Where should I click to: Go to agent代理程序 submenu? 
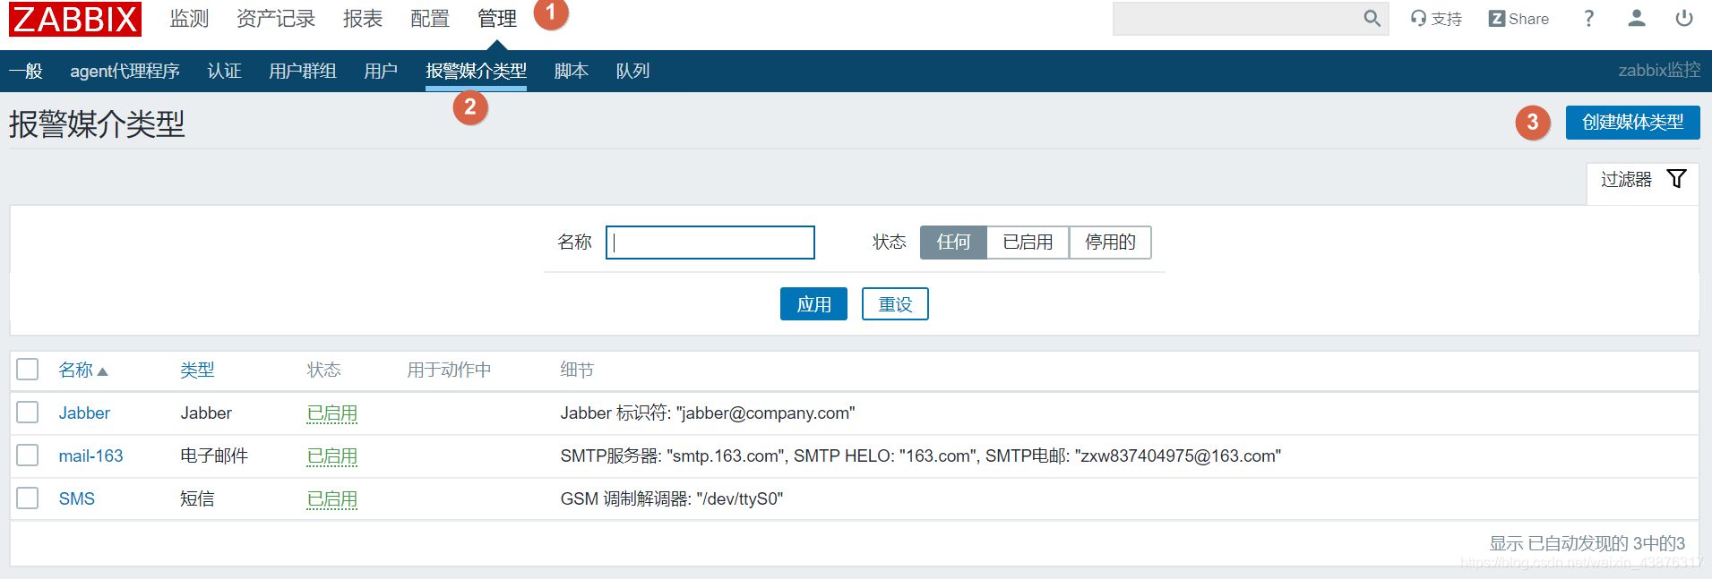[125, 71]
